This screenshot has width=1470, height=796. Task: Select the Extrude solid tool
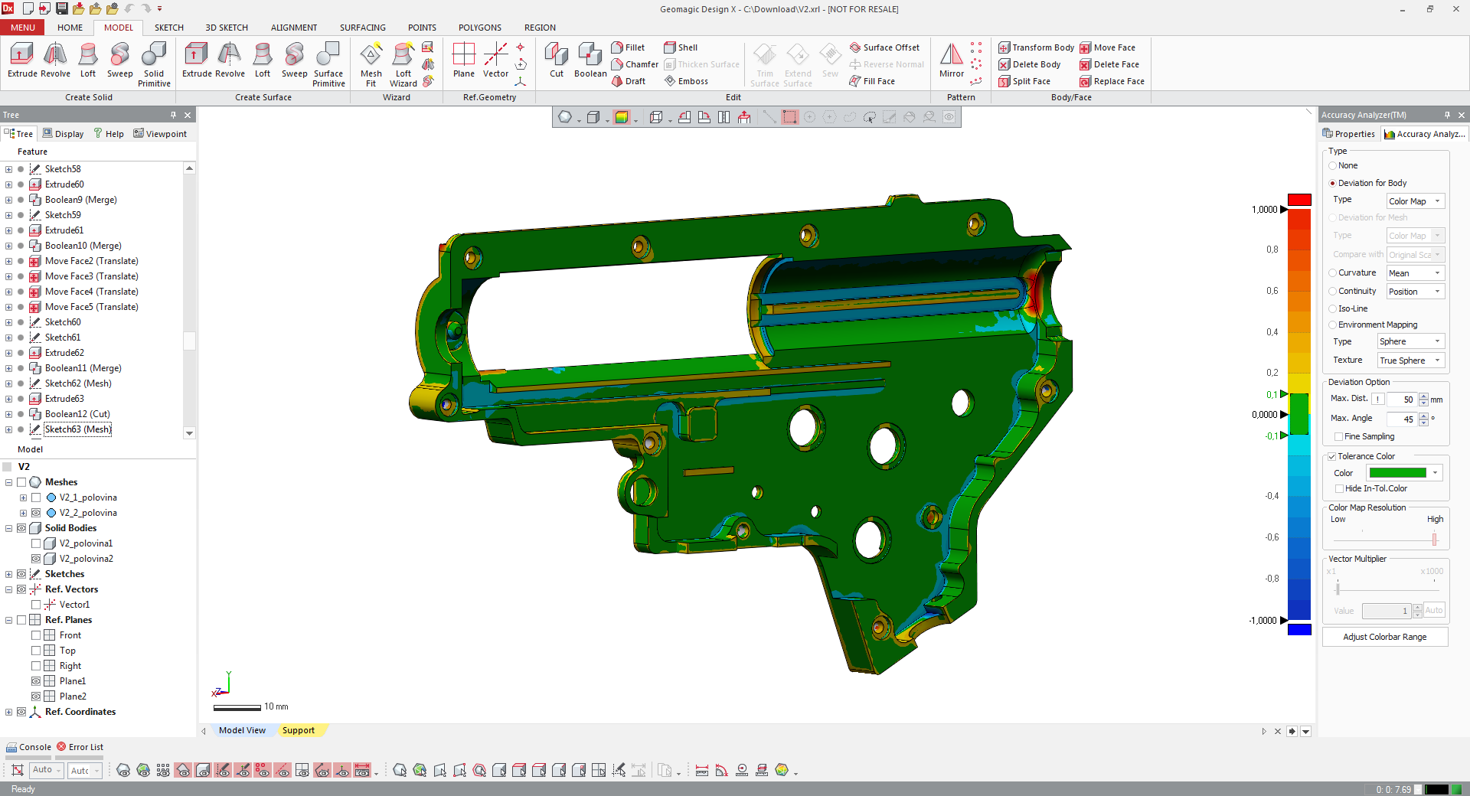click(x=21, y=60)
